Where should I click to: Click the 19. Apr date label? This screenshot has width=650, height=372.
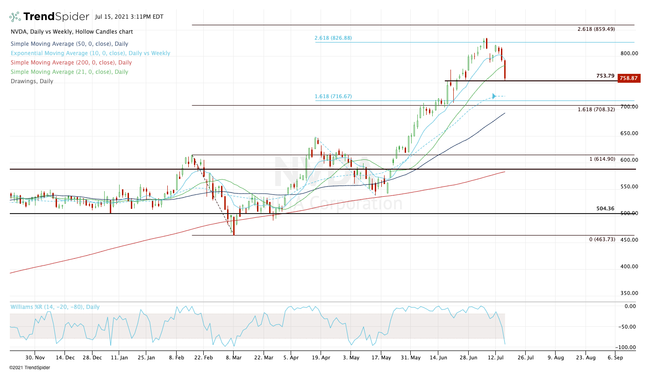[321, 357]
